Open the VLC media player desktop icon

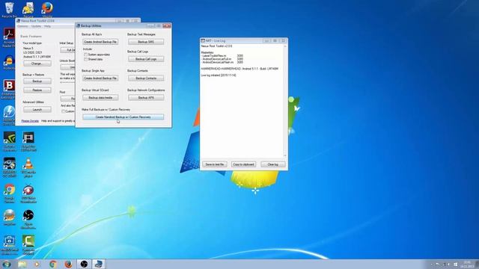pos(28,167)
